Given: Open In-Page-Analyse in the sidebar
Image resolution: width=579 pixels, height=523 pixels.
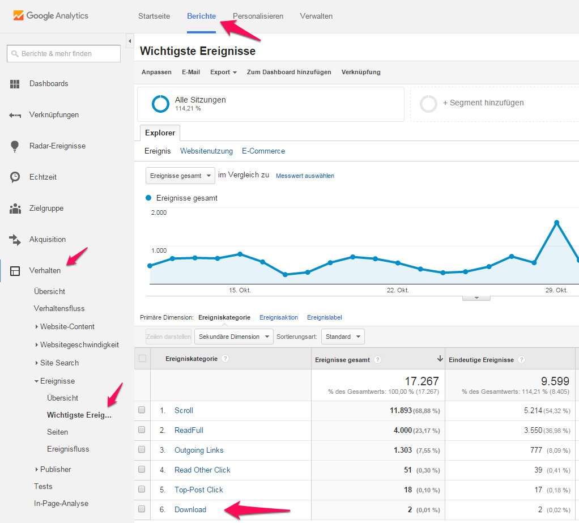Looking at the screenshot, I should click(61, 503).
